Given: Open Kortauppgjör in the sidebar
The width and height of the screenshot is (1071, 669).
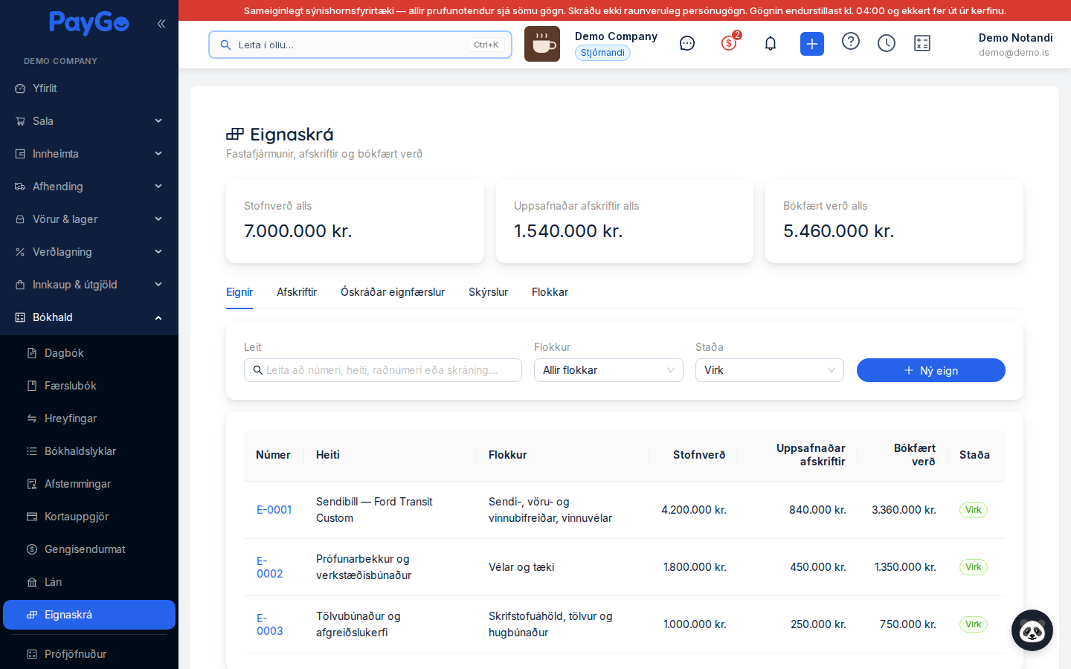Looking at the screenshot, I should click(89, 517).
